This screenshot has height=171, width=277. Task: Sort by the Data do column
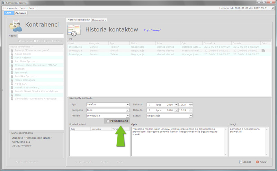246,43
